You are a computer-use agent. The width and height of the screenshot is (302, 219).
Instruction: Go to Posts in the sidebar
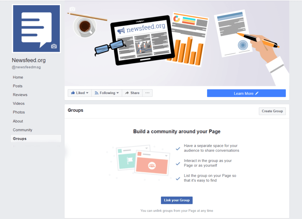point(17,86)
